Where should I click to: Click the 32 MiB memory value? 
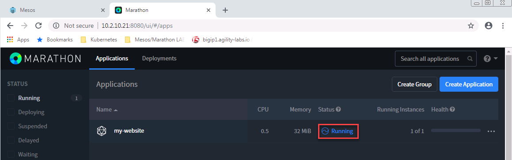[x=302, y=131]
